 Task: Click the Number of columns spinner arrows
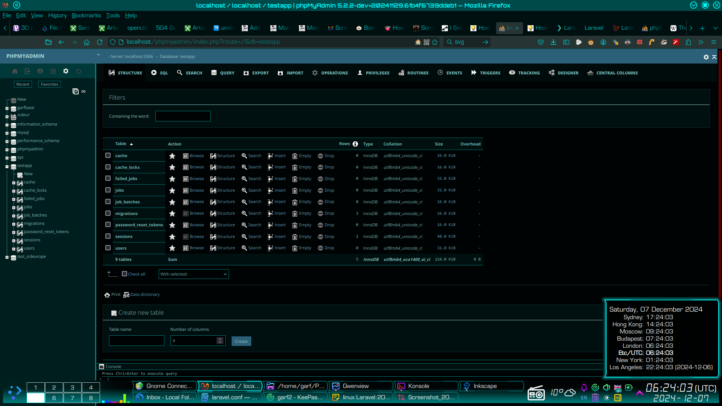(220, 341)
